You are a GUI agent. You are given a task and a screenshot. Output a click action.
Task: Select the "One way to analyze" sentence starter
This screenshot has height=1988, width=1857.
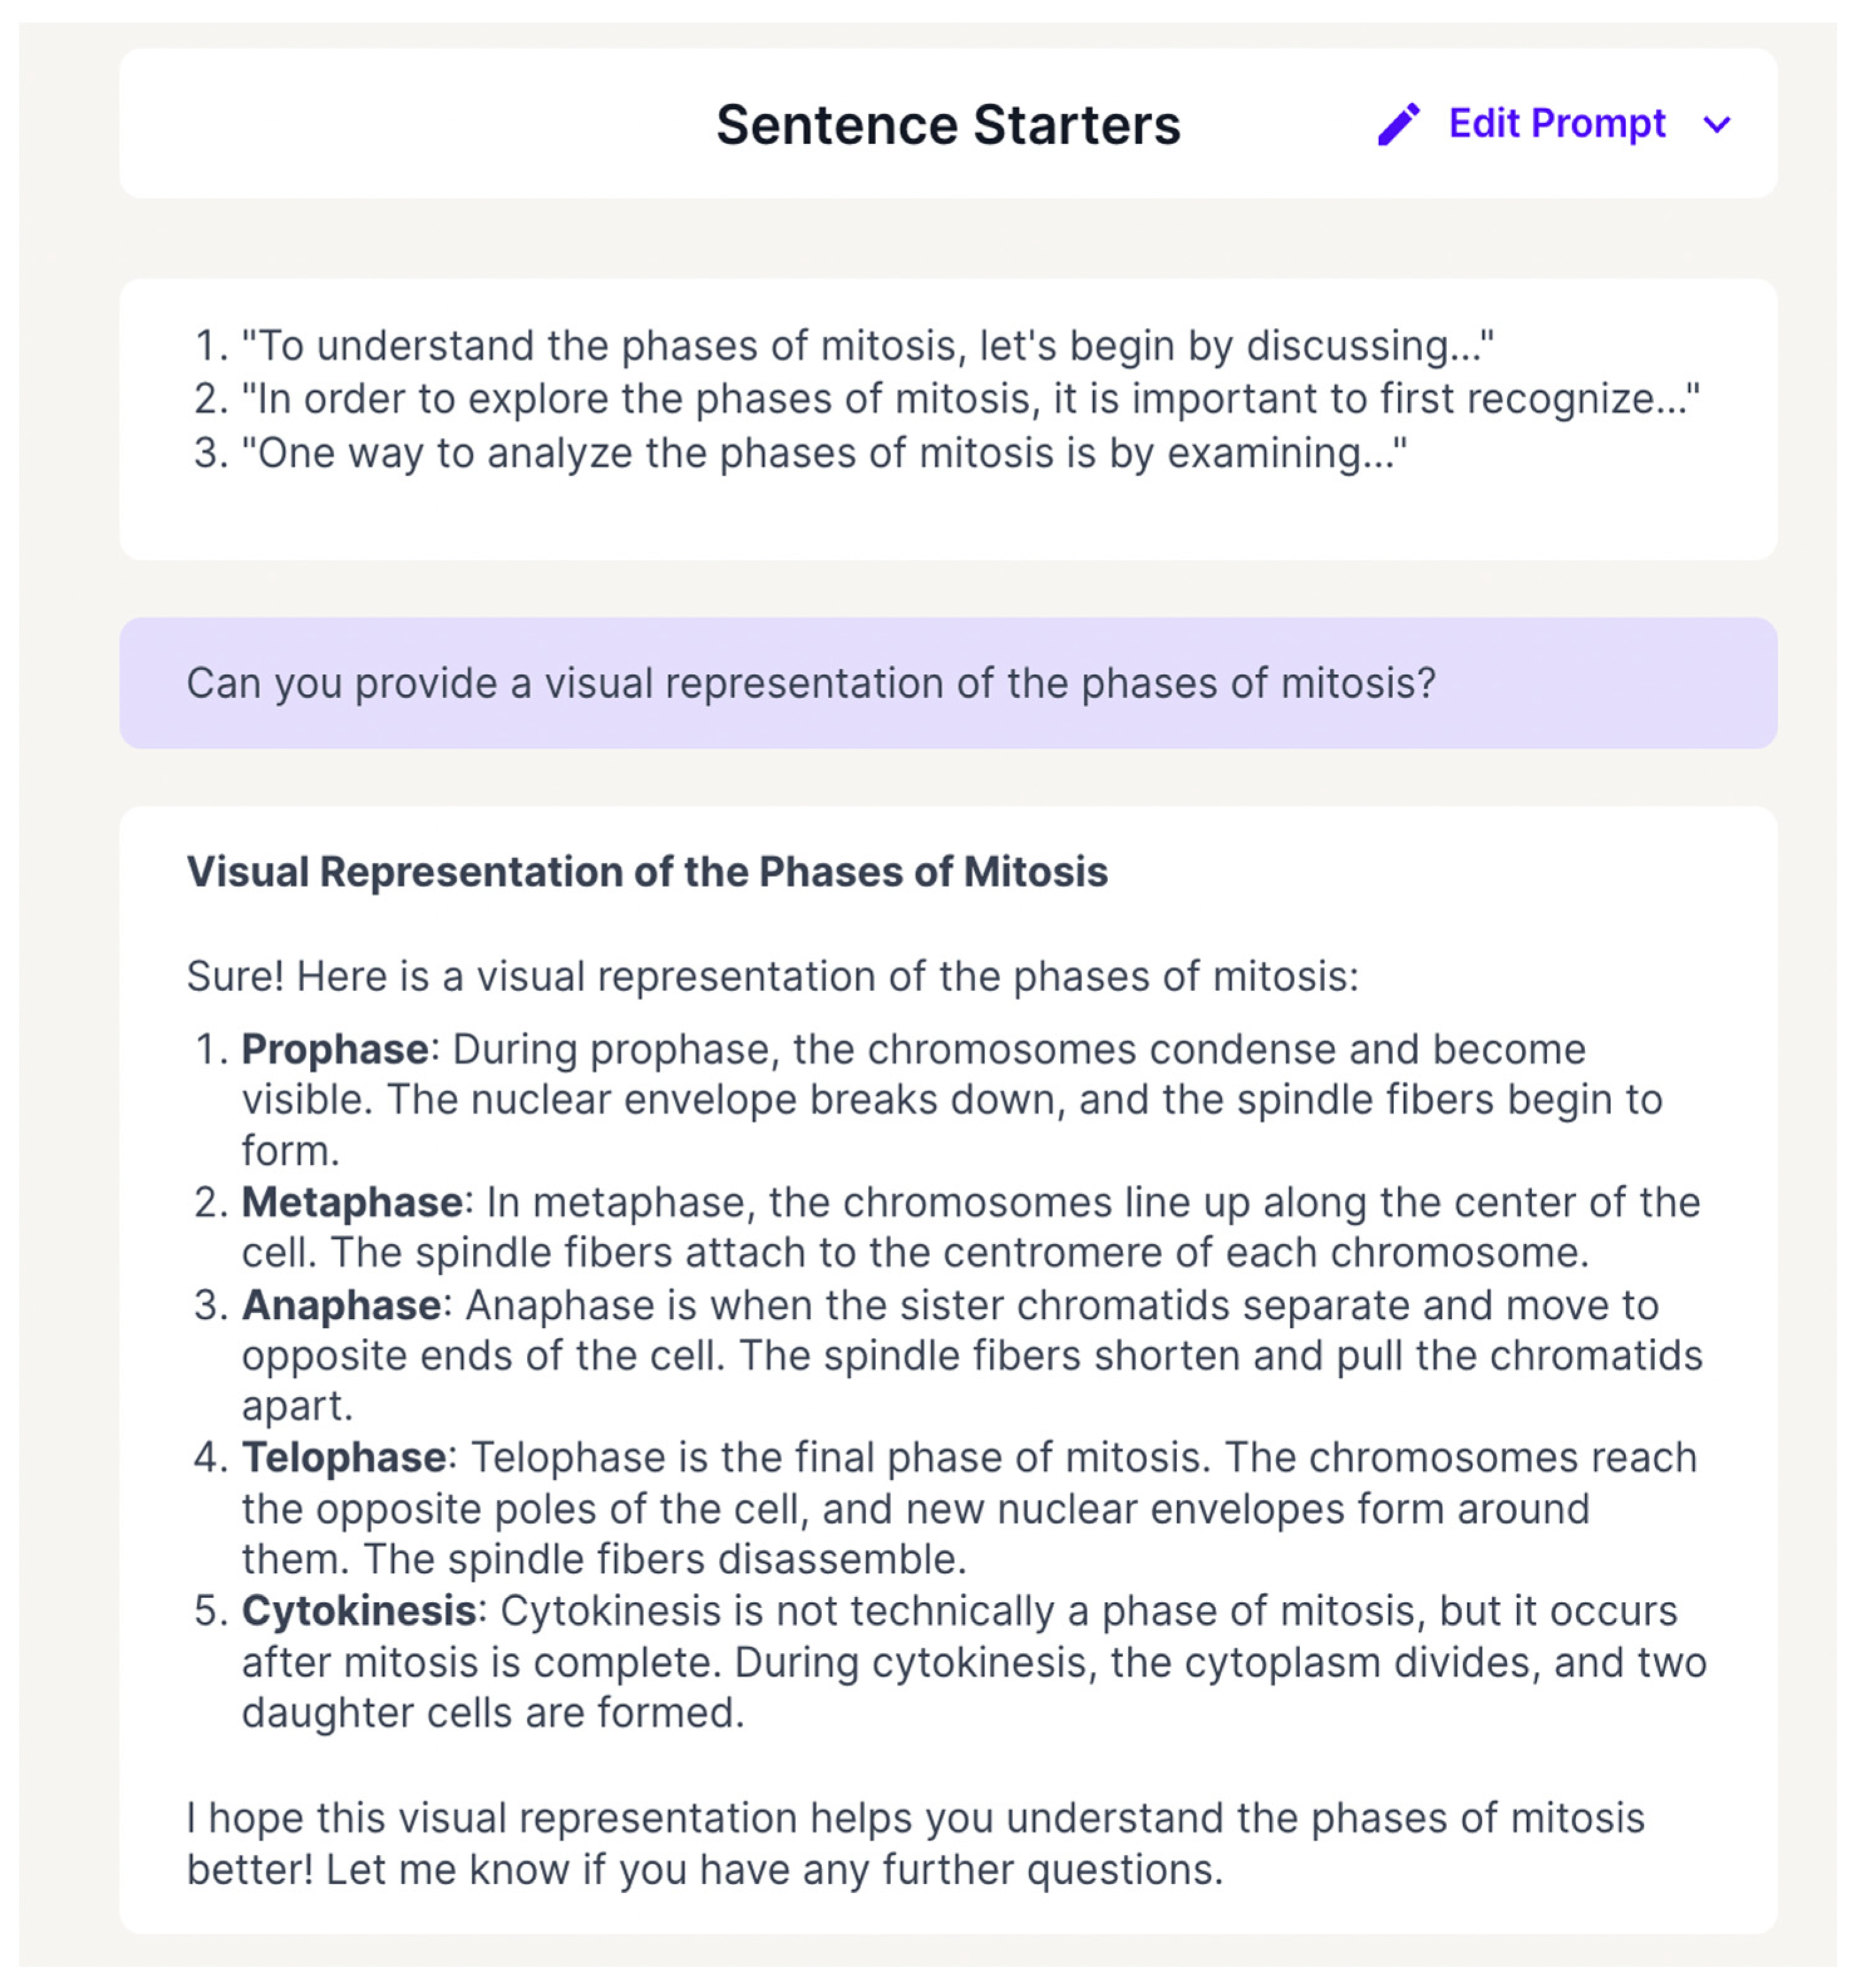pos(822,453)
